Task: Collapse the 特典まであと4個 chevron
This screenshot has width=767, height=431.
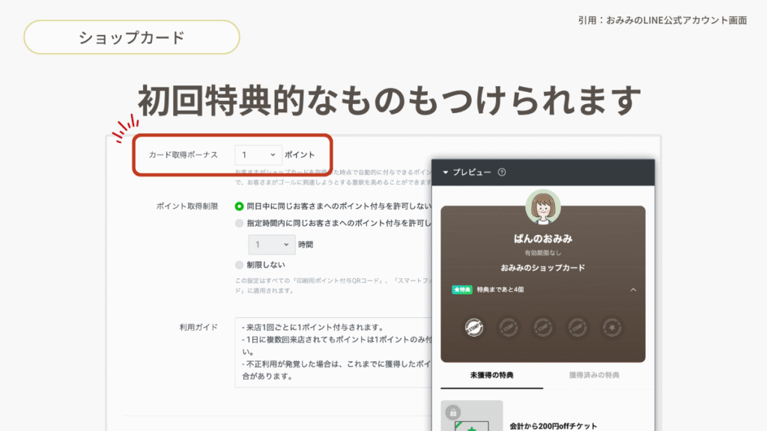Action: tap(633, 290)
